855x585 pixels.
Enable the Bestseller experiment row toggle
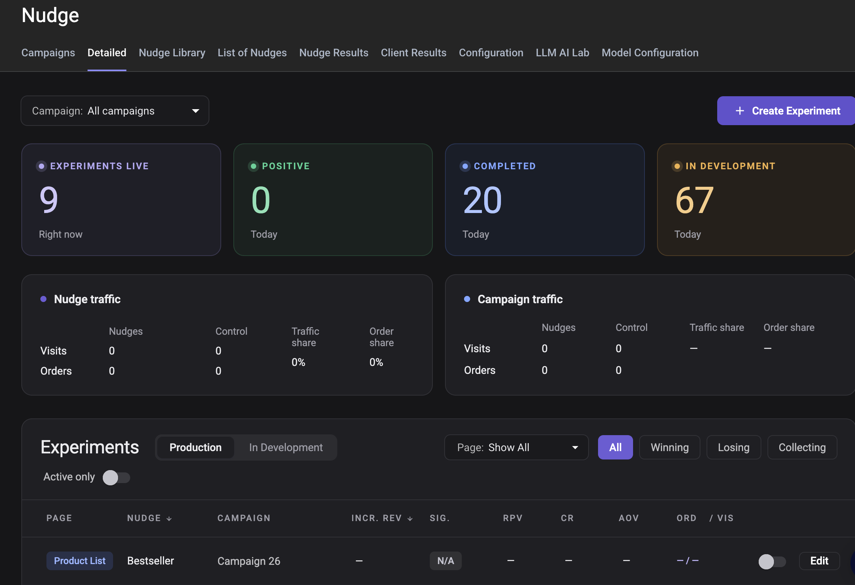point(772,561)
